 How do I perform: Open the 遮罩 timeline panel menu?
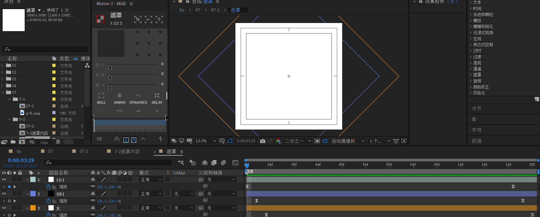point(182,152)
